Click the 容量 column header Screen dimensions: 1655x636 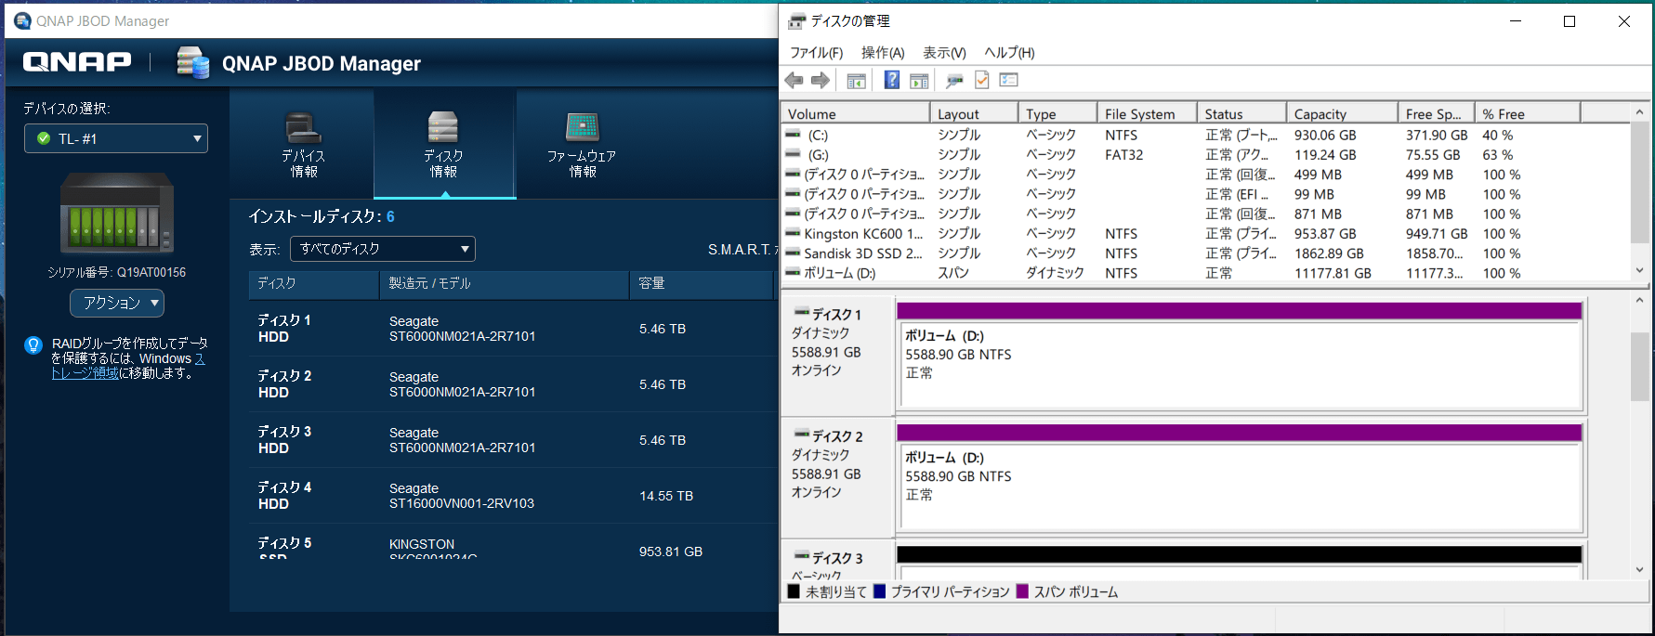[x=702, y=284]
